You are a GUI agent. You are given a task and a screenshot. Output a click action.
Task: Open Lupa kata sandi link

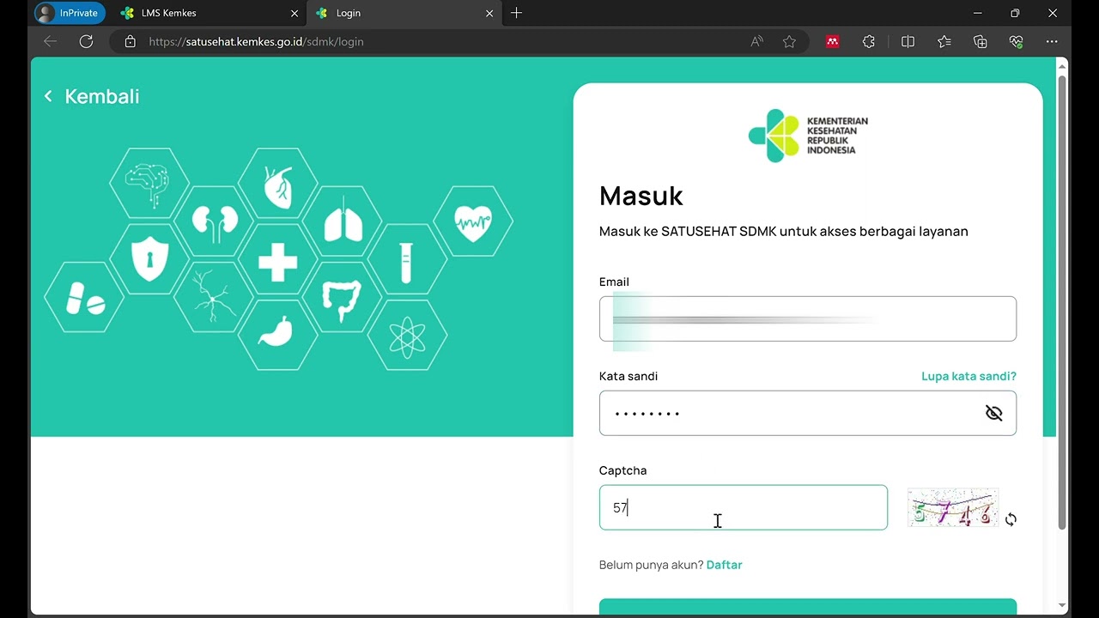point(968,376)
